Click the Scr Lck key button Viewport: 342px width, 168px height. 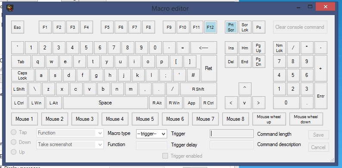coord(245,27)
